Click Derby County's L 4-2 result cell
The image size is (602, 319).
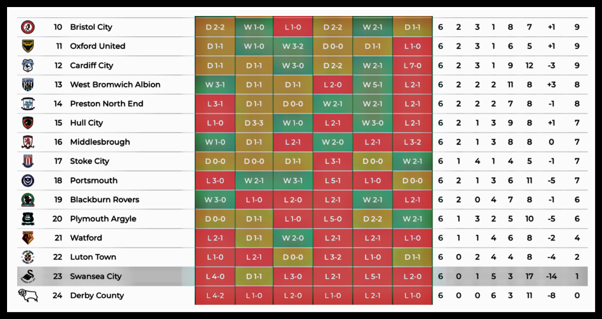point(215,295)
